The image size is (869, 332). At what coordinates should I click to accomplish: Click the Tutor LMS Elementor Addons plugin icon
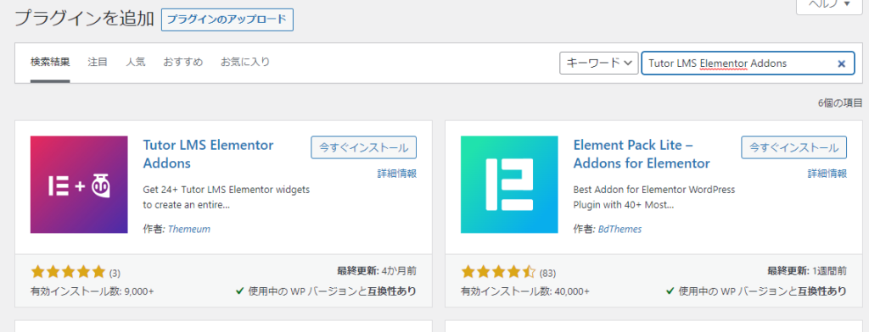coord(79,185)
